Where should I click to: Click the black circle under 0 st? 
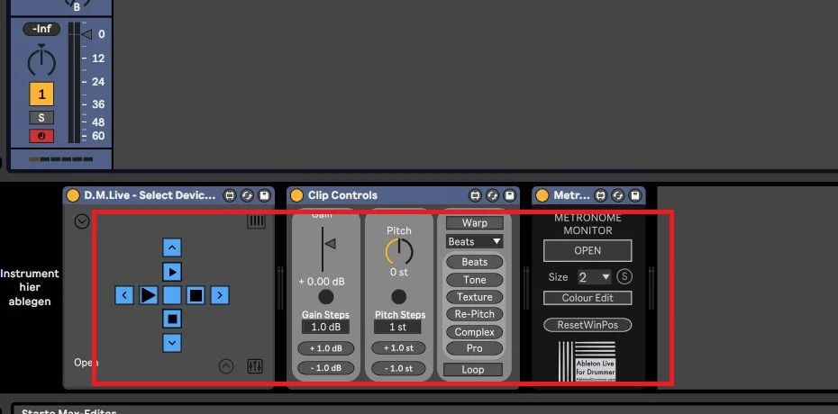tap(398, 297)
